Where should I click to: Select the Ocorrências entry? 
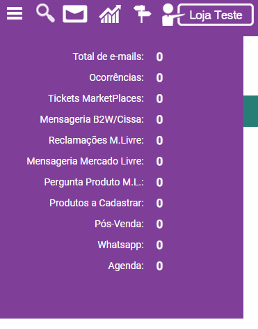click(x=117, y=77)
